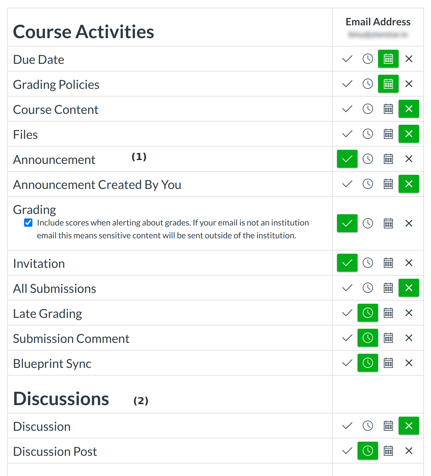This screenshot has height=476, width=431.
Task: Set Blueprint Sync to immediate checkmark
Action: tap(347, 363)
